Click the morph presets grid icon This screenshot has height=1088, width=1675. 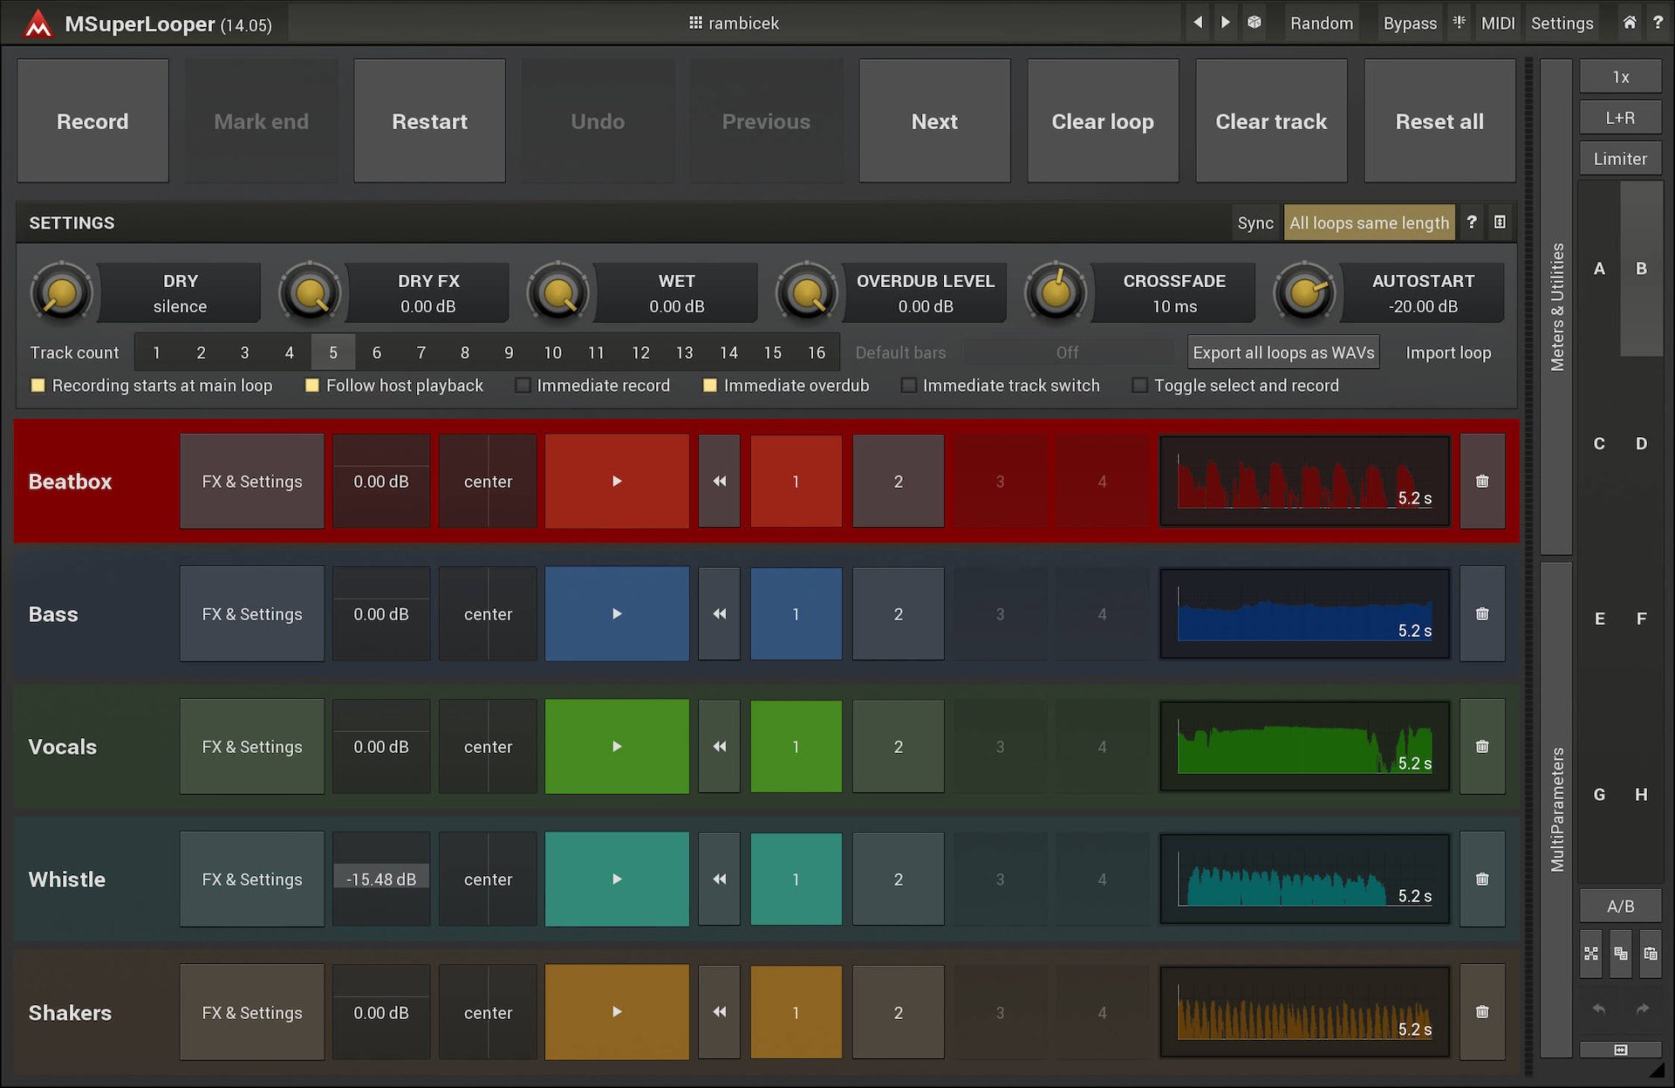tap(1591, 954)
